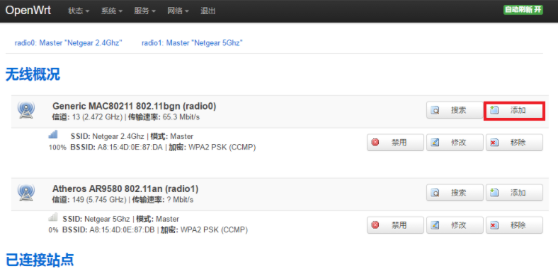Disable the Netgear 5Ghz network with 禁用
The width and height of the screenshot is (558, 276).
click(x=395, y=225)
